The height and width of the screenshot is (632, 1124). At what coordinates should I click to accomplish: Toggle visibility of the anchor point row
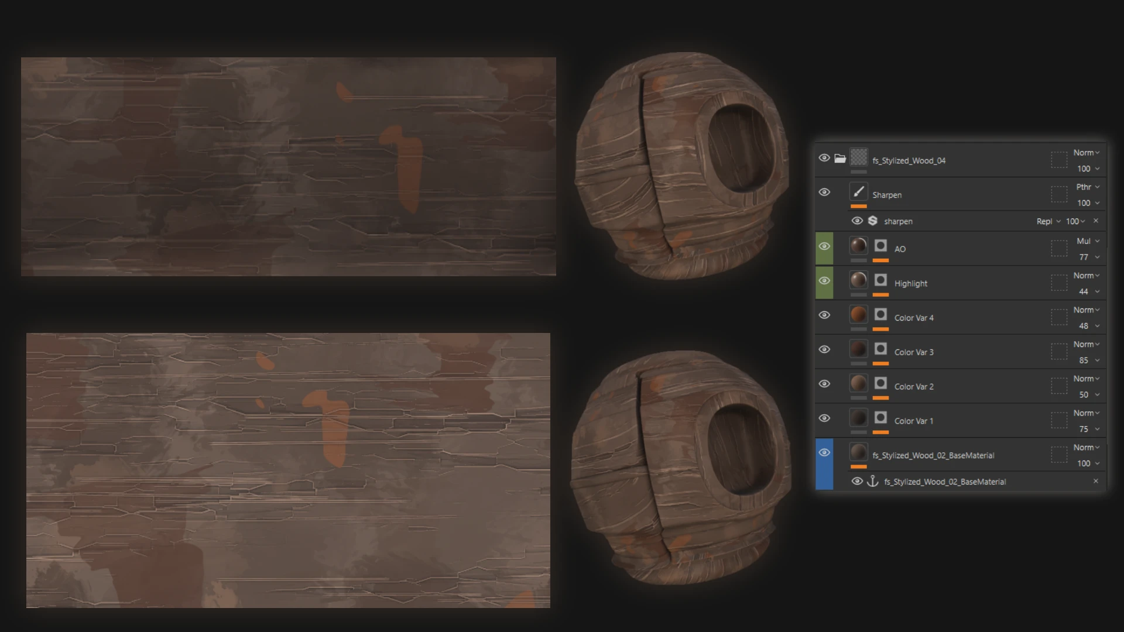point(857,481)
